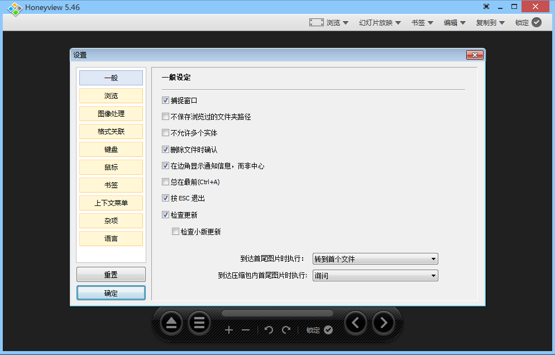Enable 不允许多个实体 checkbox
Screen dimensions: 555x355
pyautogui.click(x=165, y=133)
